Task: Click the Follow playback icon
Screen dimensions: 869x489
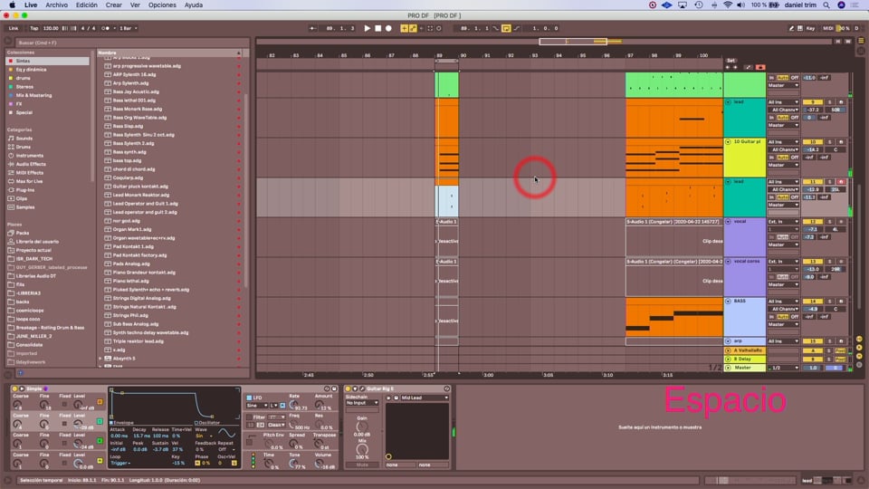Action: (x=313, y=28)
